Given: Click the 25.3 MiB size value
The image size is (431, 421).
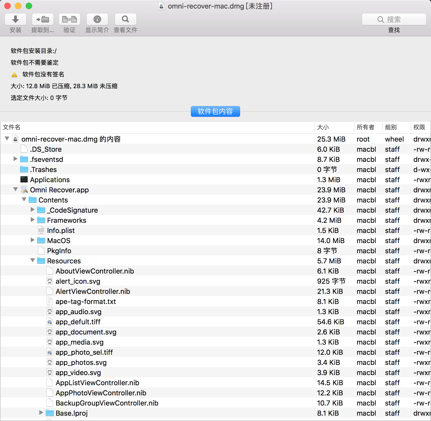Looking at the screenshot, I should click(x=331, y=139).
